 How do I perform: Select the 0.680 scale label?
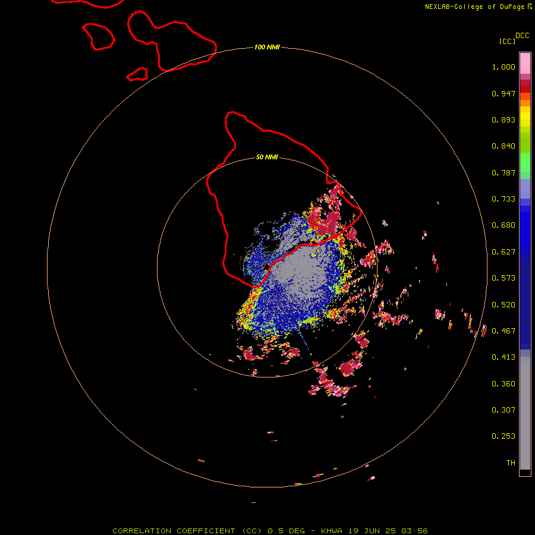coord(503,225)
